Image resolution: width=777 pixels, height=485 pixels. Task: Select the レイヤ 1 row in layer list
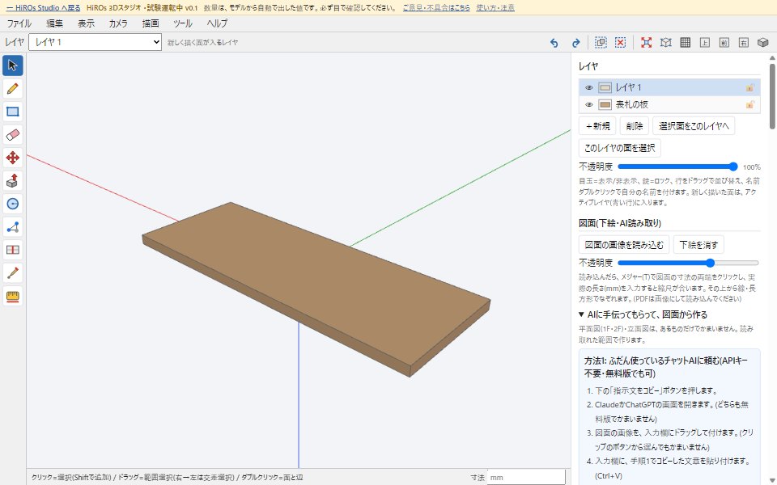point(669,87)
